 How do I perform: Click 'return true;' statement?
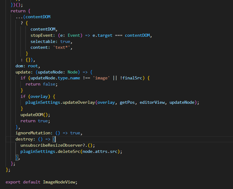pyautogui.click(x=35, y=121)
